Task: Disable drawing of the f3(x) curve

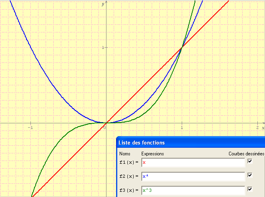Action: [250, 189]
